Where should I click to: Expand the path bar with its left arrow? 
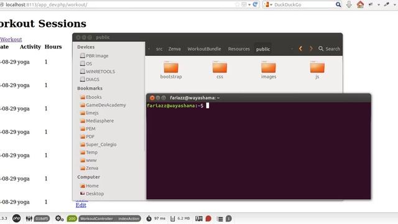point(149,49)
